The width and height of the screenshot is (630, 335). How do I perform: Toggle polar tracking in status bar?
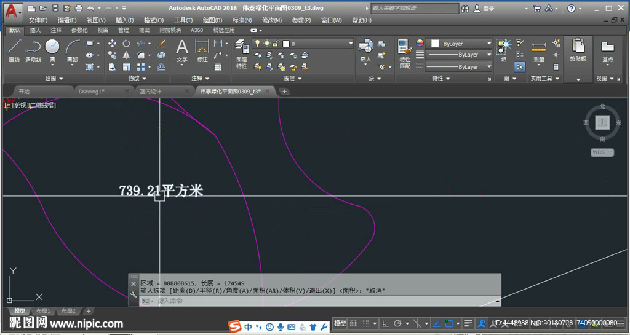[398, 323]
